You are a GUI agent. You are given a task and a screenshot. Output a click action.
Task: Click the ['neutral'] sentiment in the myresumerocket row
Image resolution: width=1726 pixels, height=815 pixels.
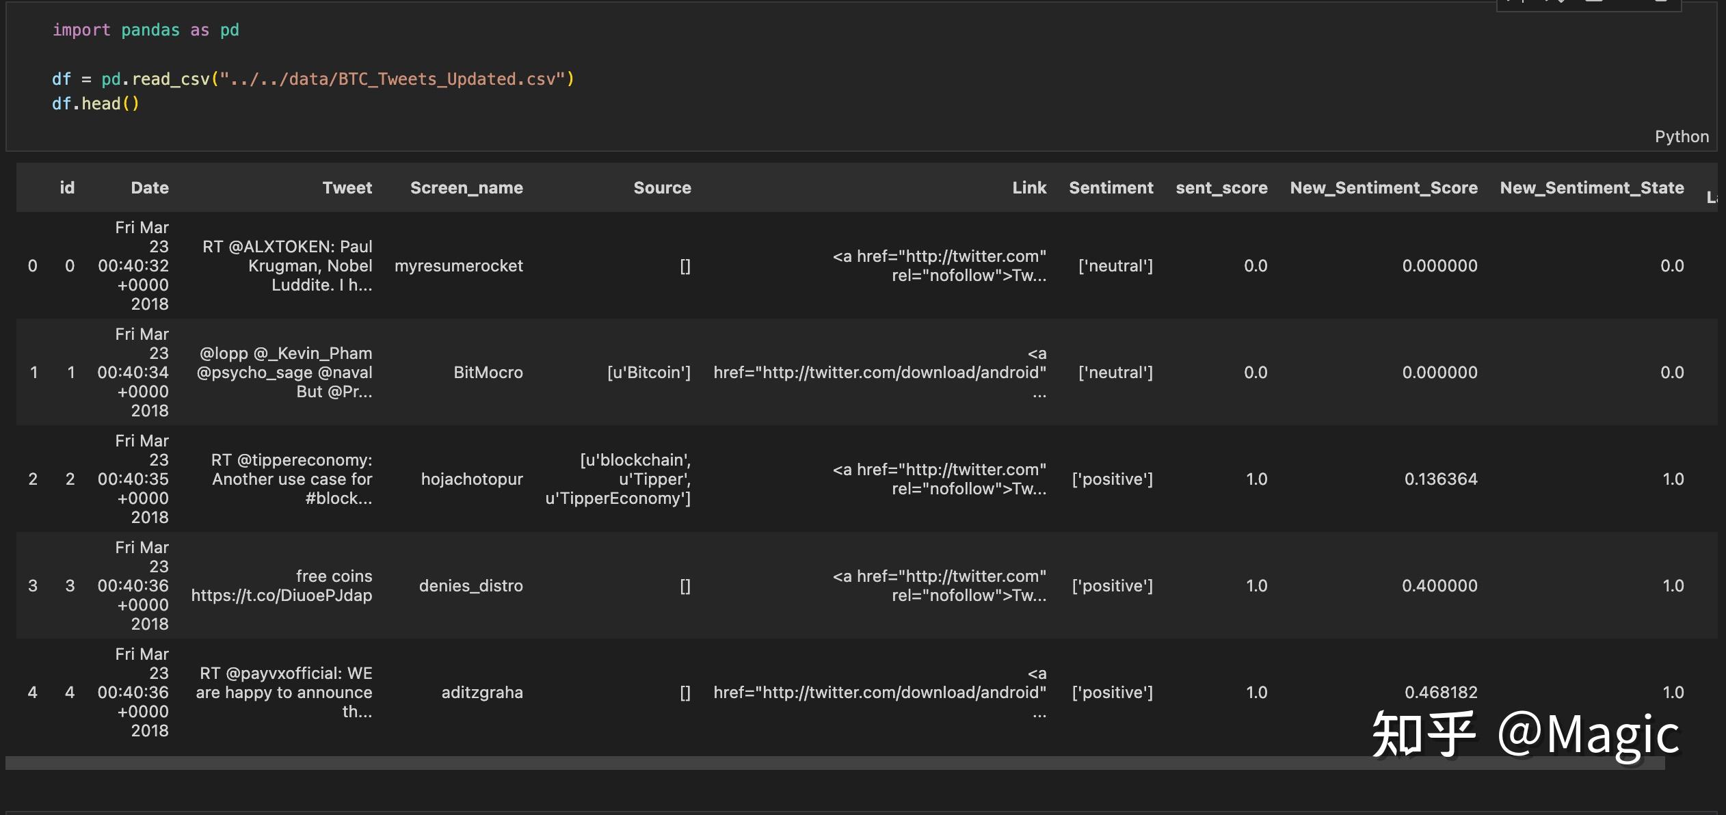coord(1115,266)
